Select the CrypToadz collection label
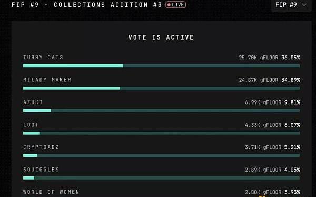The height and width of the screenshot is (197, 316). pyautogui.click(x=41, y=147)
